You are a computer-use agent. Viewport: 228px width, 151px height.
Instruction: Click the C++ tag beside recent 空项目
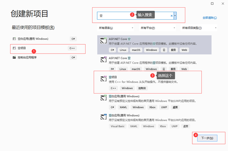(x=72, y=48)
